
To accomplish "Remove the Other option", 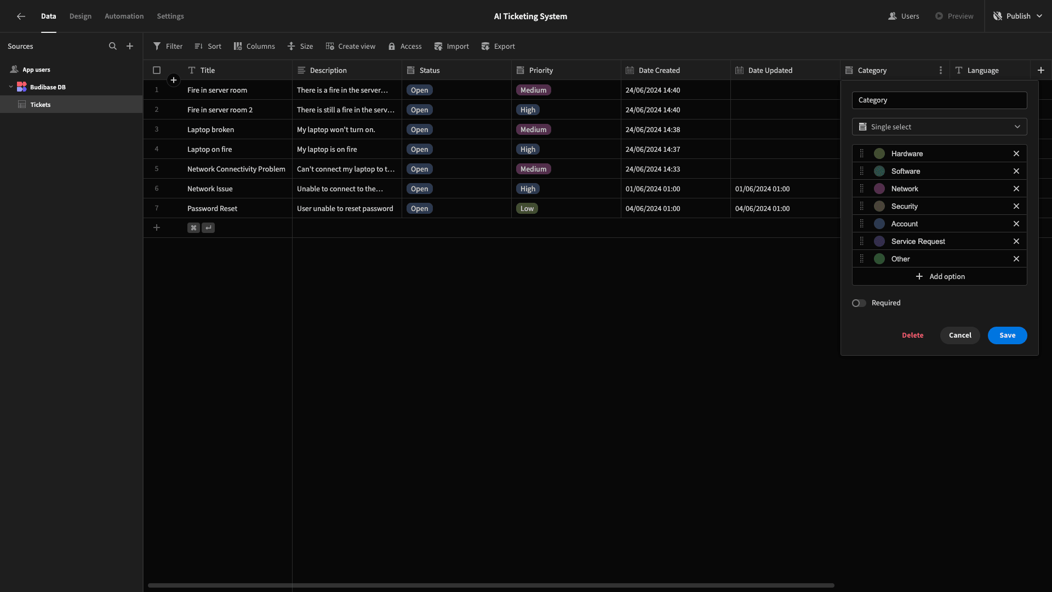I will [x=1016, y=259].
